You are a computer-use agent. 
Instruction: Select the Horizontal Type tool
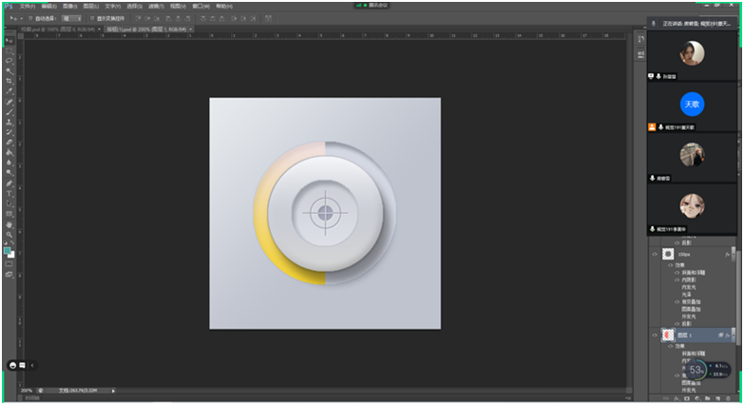pyautogui.click(x=10, y=193)
